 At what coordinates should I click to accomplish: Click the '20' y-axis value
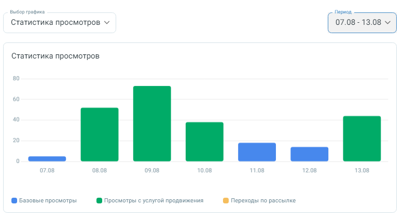pos(16,140)
